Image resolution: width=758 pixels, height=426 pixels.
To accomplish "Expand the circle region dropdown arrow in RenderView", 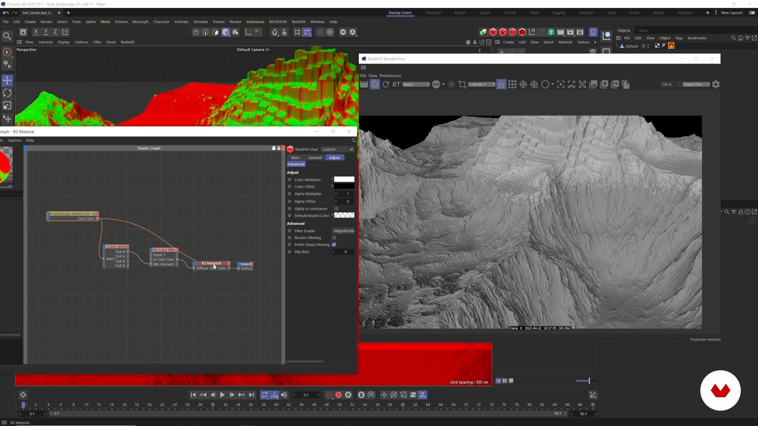I will tap(552, 84).
